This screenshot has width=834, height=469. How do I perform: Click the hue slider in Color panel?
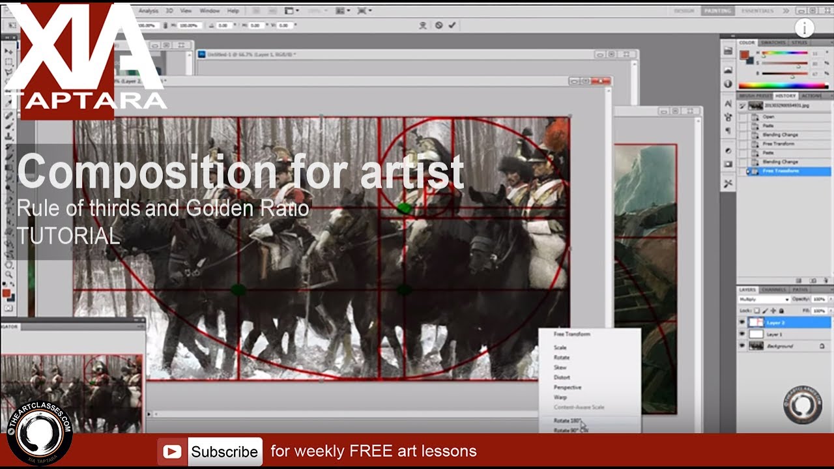coord(785,53)
